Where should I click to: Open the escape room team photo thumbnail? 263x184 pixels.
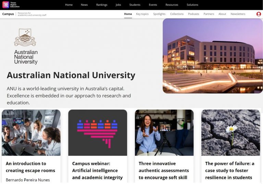[x=31, y=133]
